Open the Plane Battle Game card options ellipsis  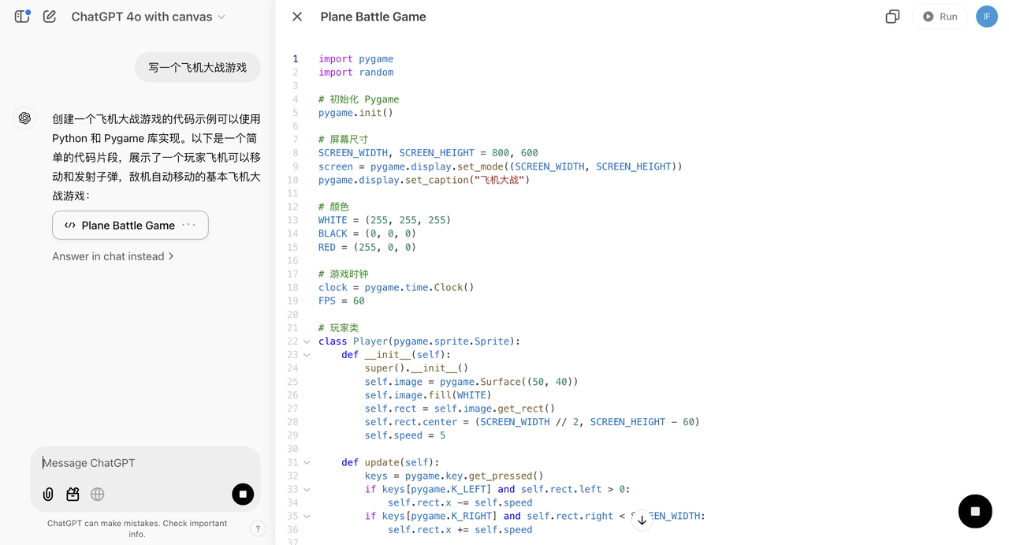(x=188, y=225)
